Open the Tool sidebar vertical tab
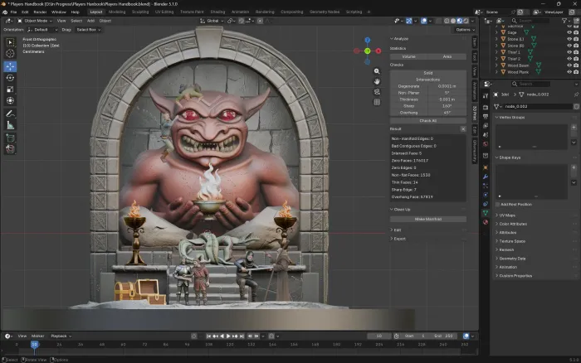 [x=475, y=56]
